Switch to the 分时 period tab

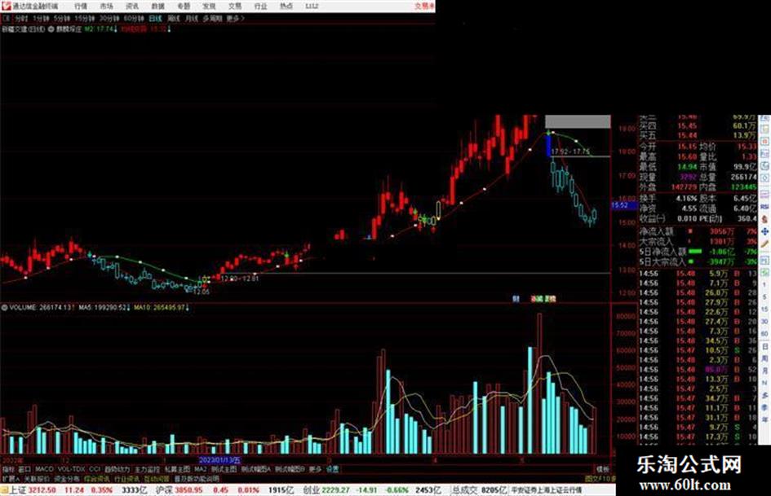(21, 18)
